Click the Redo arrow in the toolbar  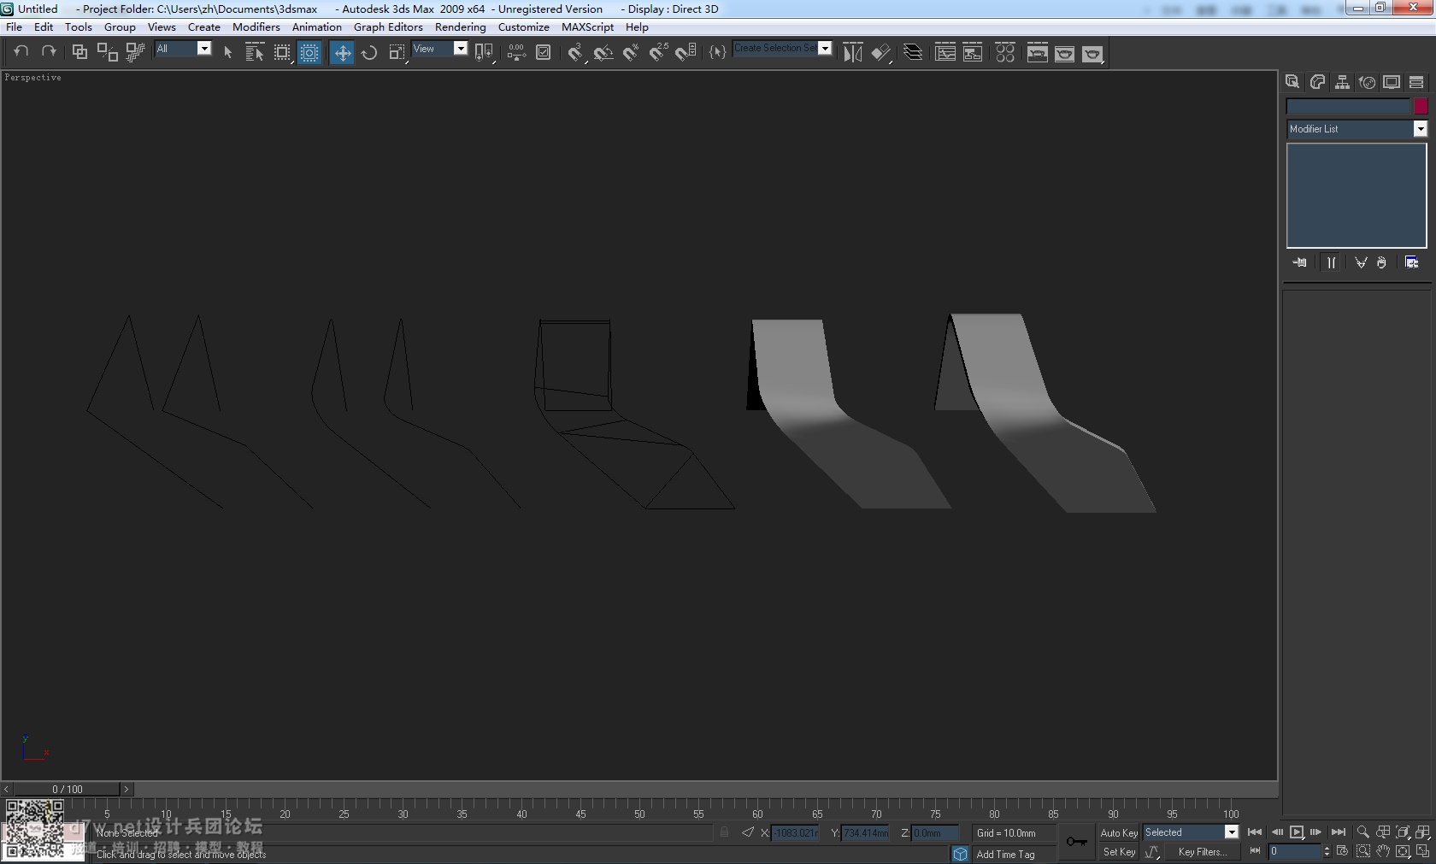(49, 52)
